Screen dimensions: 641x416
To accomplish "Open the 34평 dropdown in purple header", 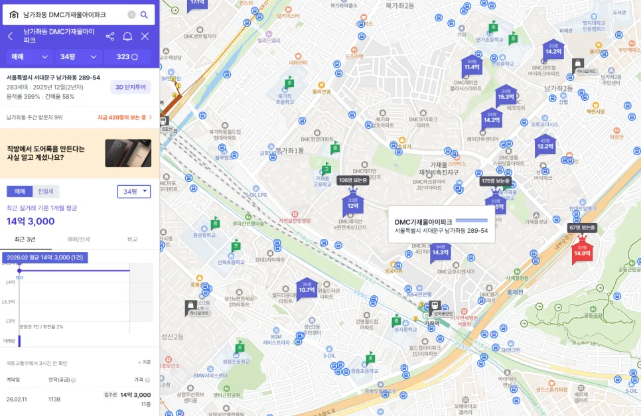I will (77, 57).
